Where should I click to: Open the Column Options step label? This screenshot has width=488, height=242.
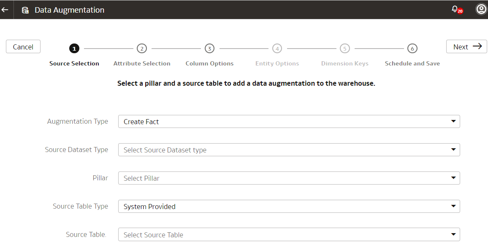point(209,63)
